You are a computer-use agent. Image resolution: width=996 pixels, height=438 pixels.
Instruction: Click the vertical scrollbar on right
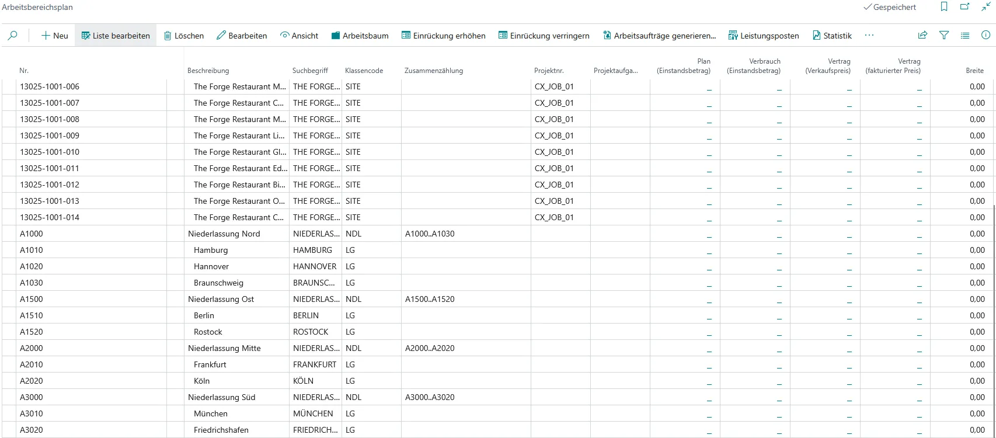(994, 320)
